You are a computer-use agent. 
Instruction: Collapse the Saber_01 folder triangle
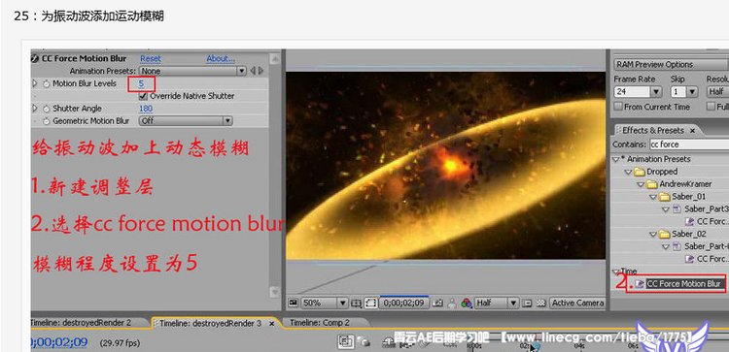point(653,197)
